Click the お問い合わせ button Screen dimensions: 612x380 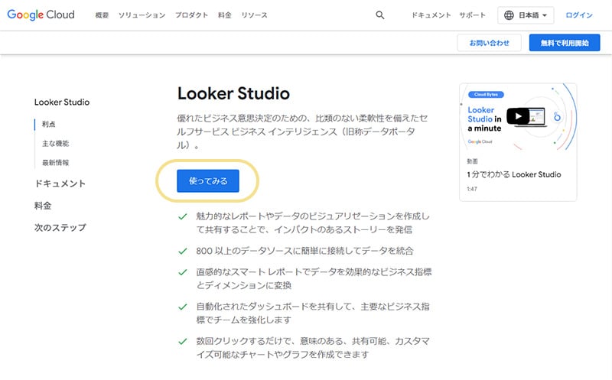[x=490, y=43]
